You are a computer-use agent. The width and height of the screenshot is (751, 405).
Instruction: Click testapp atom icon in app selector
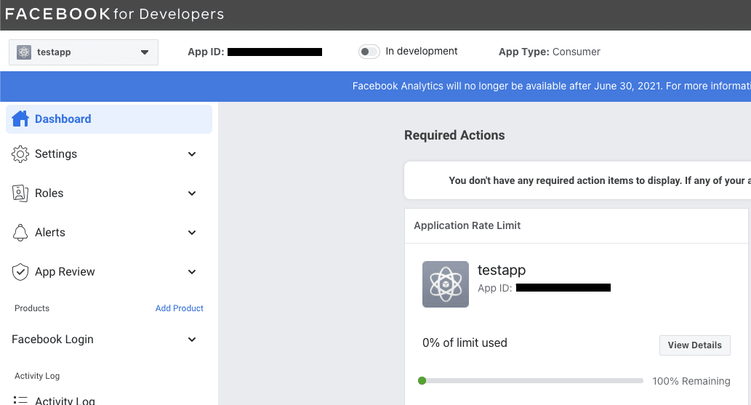click(24, 52)
